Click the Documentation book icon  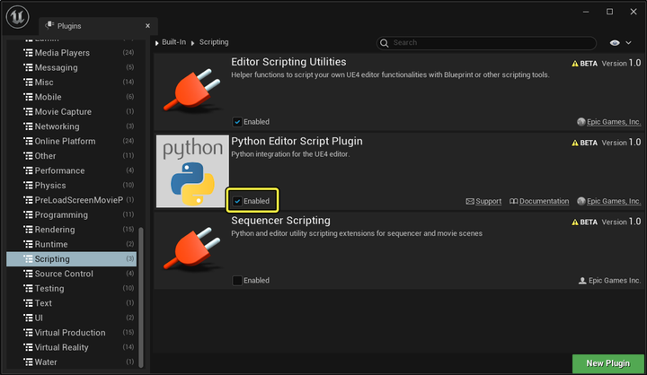pos(514,202)
